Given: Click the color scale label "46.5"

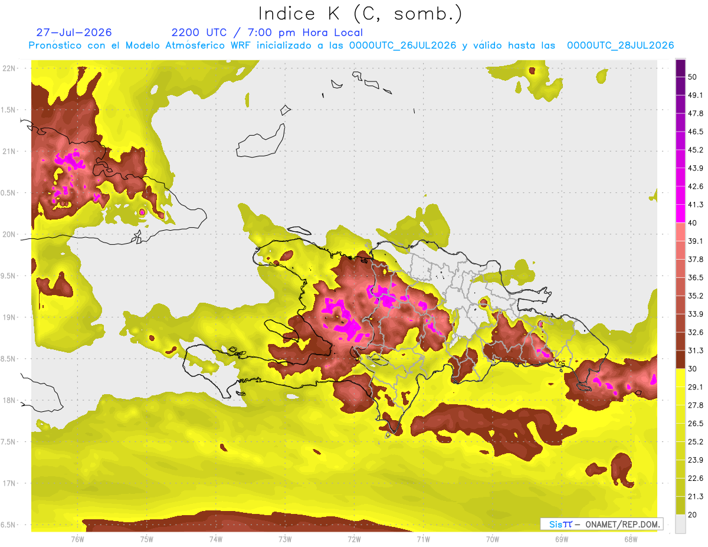Looking at the screenshot, I should click(696, 132).
